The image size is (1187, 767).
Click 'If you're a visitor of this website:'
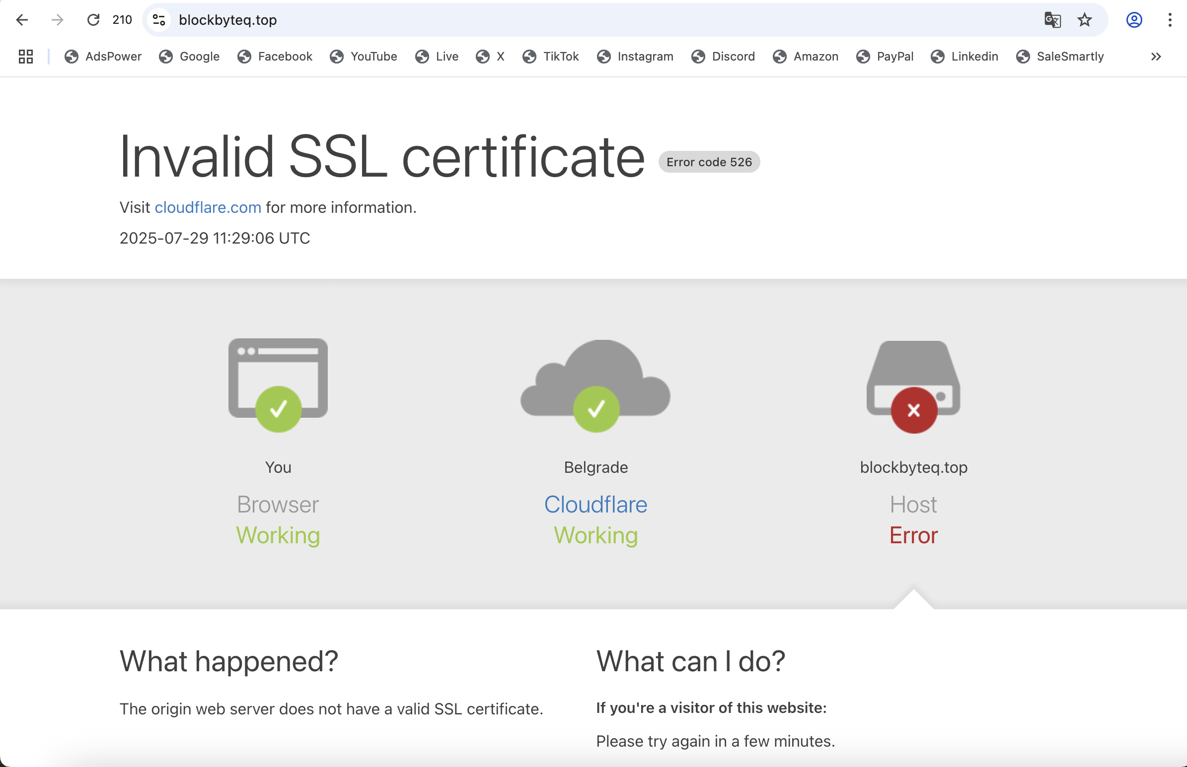click(x=711, y=708)
